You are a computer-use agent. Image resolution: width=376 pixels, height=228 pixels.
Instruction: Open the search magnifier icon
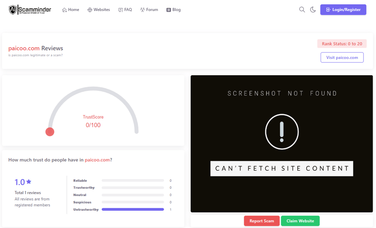[x=302, y=10]
